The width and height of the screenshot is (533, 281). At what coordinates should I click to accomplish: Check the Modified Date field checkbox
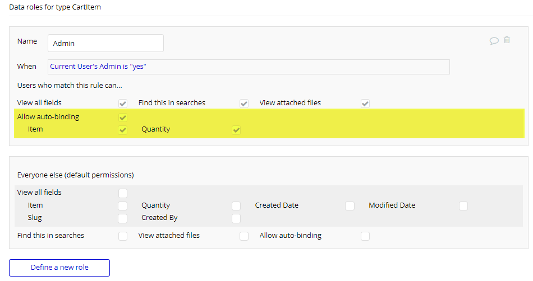tap(463, 206)
